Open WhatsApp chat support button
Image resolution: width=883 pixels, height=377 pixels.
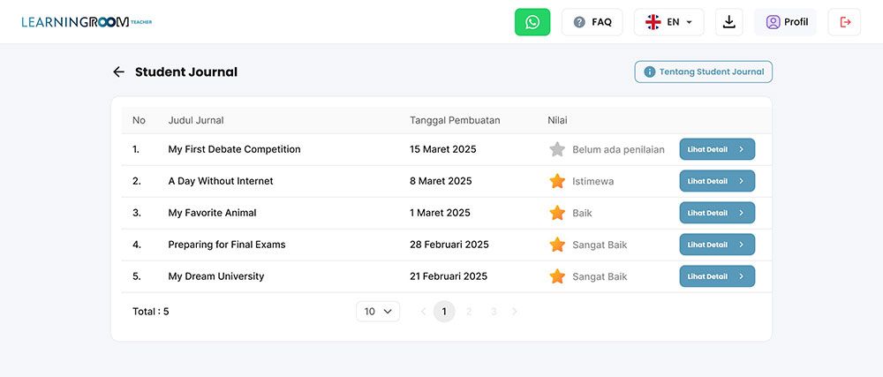(x=532, y=22)
